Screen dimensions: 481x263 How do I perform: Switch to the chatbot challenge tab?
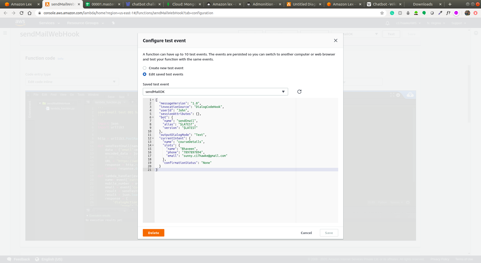143,4
